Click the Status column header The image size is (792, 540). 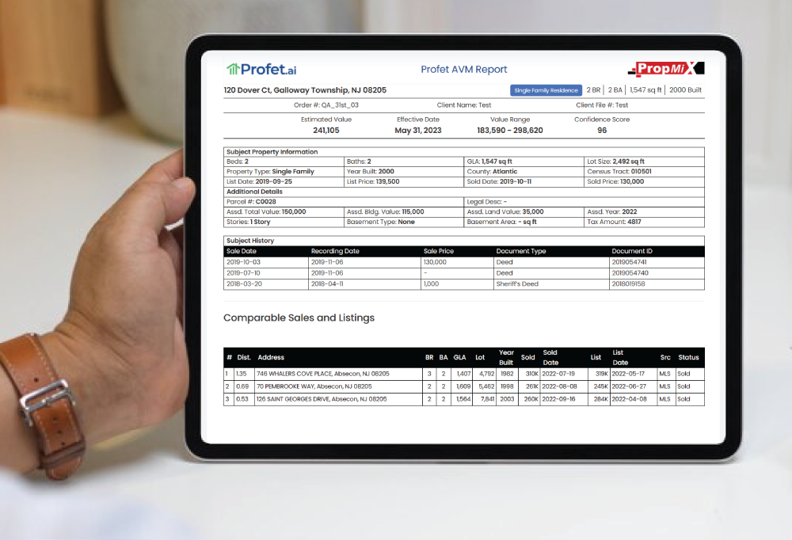[688, 358]
